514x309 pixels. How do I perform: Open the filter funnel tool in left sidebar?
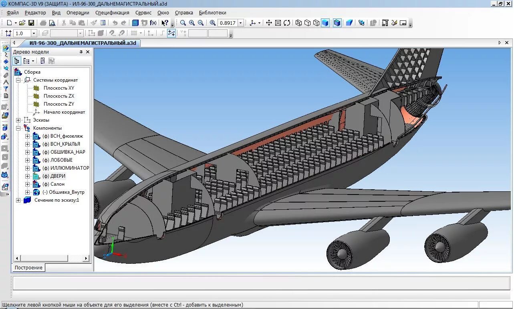[x=6, y=89]
